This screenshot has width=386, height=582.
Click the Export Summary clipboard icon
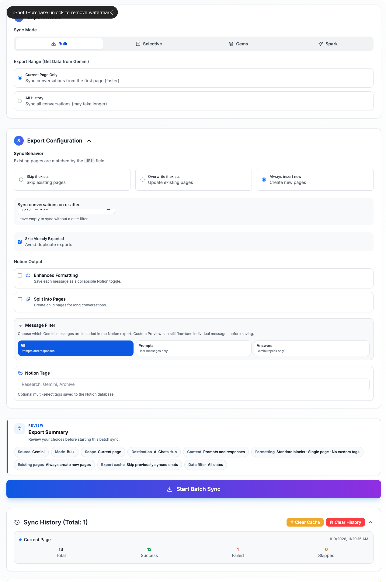click(x=19, y=429)
